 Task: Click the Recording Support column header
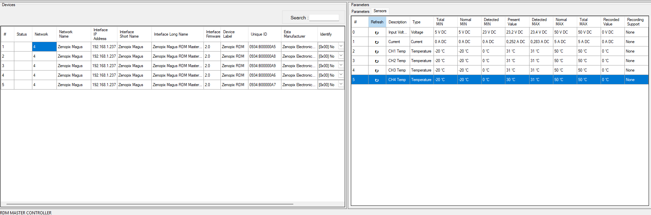(636, 22)
